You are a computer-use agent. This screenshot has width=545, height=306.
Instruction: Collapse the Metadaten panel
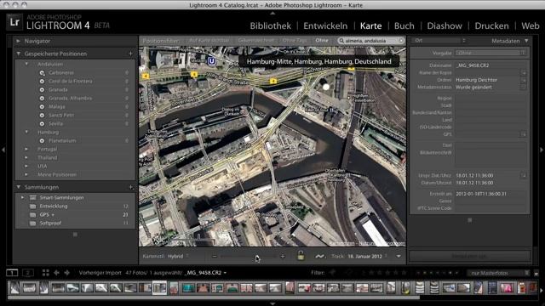point(526,41)
